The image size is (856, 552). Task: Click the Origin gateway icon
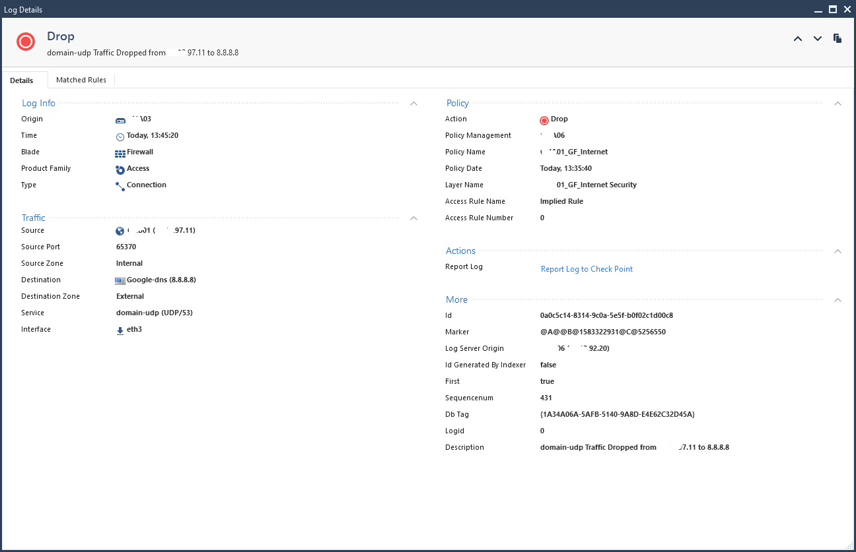[120, 121]
